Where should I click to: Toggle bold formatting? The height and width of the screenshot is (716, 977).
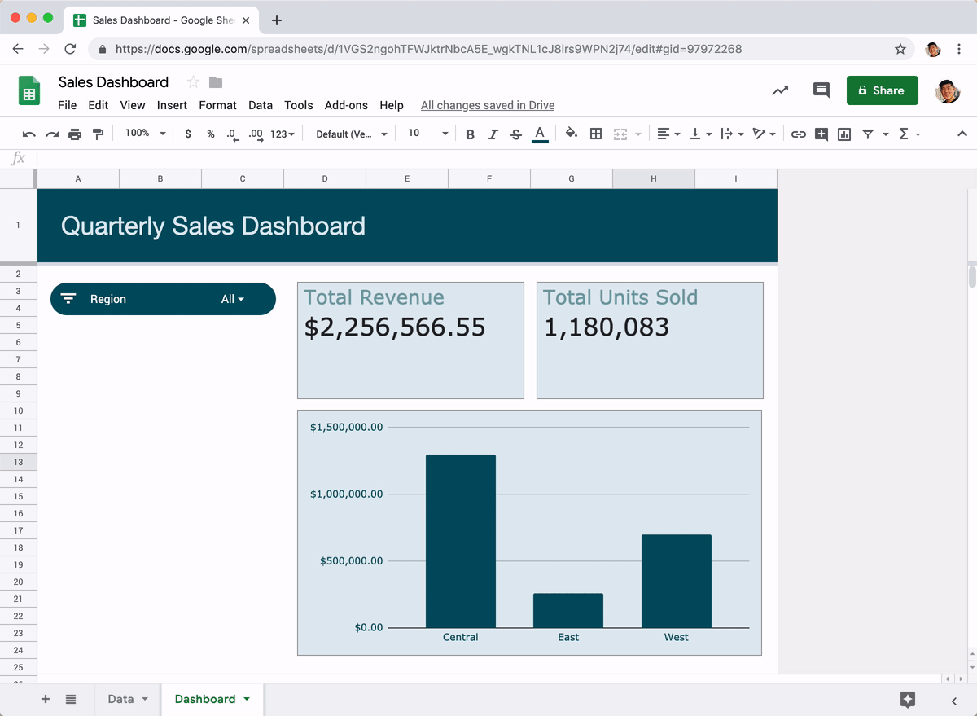tap(470, 134)
